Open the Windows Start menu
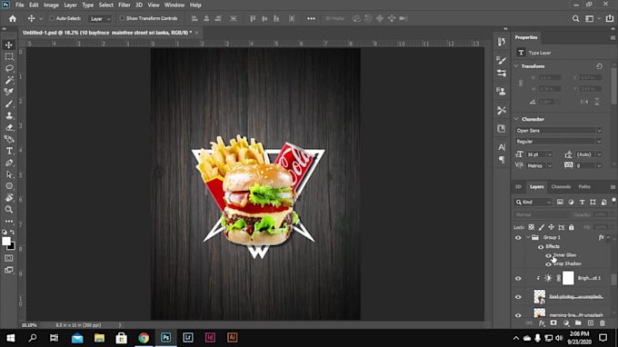This screenshot has height=347, width=618. [x=11, y=338]
